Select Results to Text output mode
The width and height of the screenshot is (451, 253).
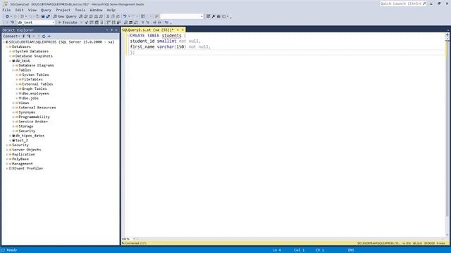click(x=125, y=22)
